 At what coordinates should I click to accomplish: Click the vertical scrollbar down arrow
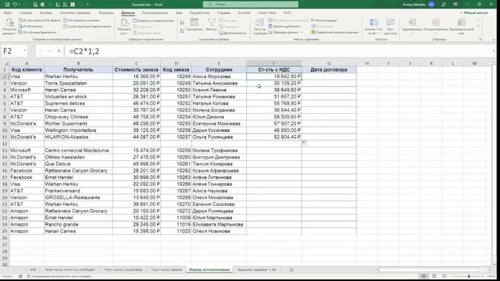tap(495, 265)
